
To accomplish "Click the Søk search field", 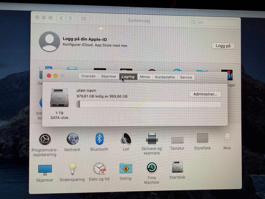I will 215,22.
